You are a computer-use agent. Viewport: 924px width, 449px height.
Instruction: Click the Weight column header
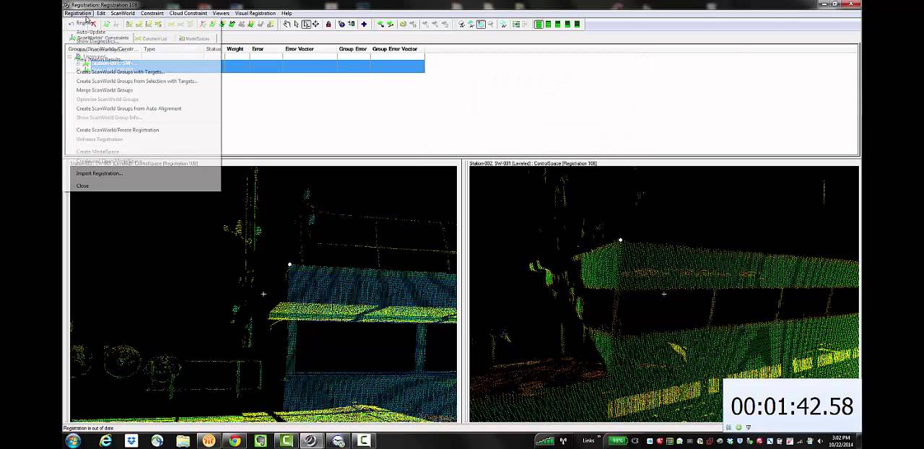pyautogui.click(x=235, y=49)
